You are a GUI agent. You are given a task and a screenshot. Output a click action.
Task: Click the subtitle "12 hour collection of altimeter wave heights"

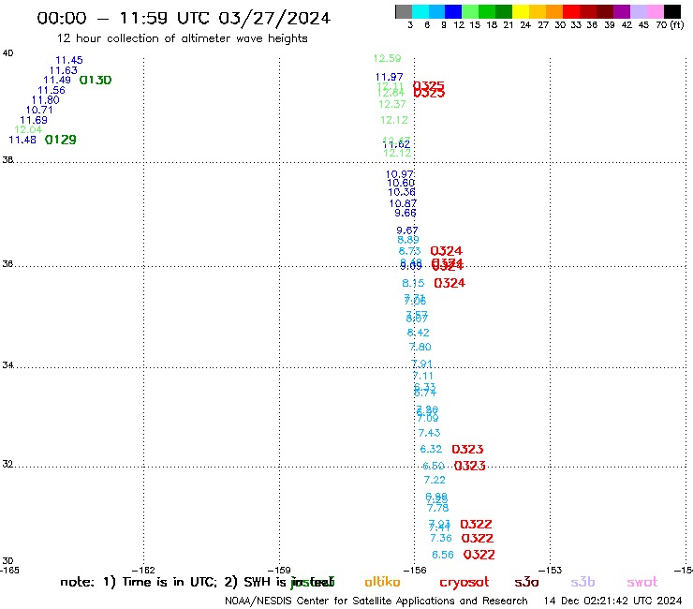coord(182,38)
